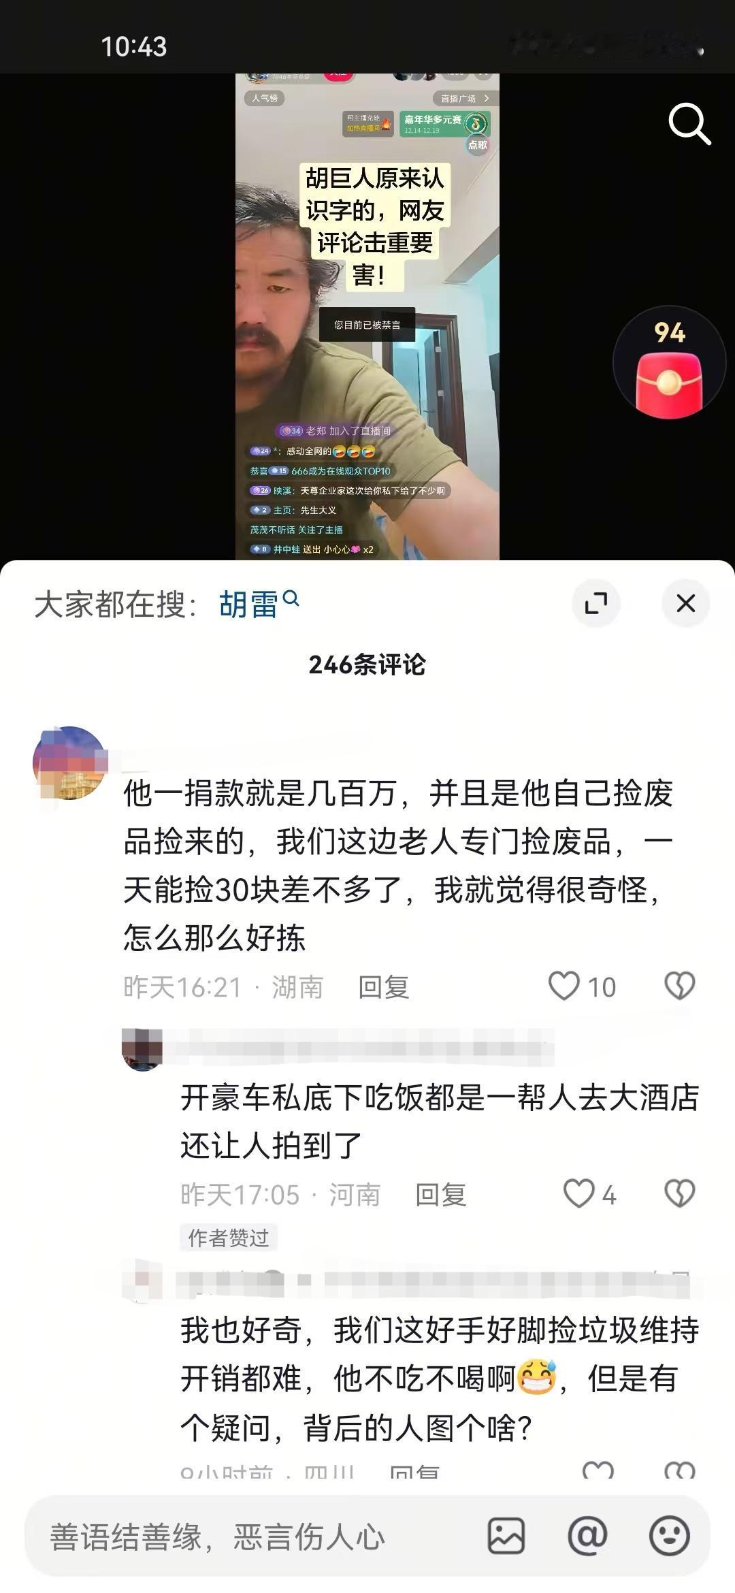Tap the 作者赞过 tag

pyautogui.click(x=229, y=1238)
